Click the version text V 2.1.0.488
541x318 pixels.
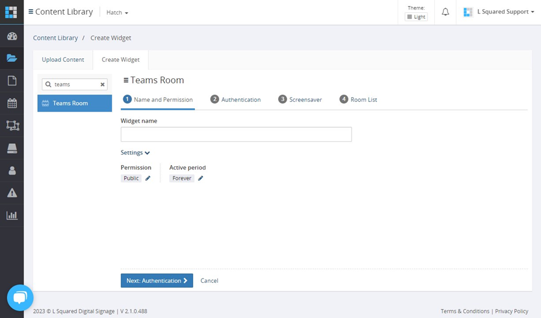[x=134, y=311]
